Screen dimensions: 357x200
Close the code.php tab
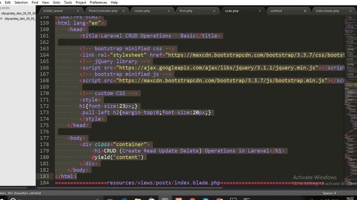[x=259, y=11]
